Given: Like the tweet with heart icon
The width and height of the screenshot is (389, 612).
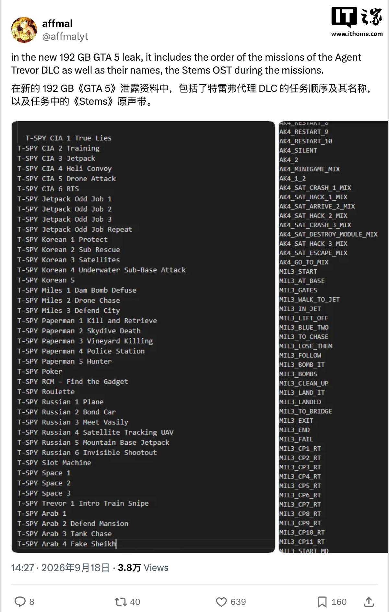Looking at the screenshot, I should (221, 602).
